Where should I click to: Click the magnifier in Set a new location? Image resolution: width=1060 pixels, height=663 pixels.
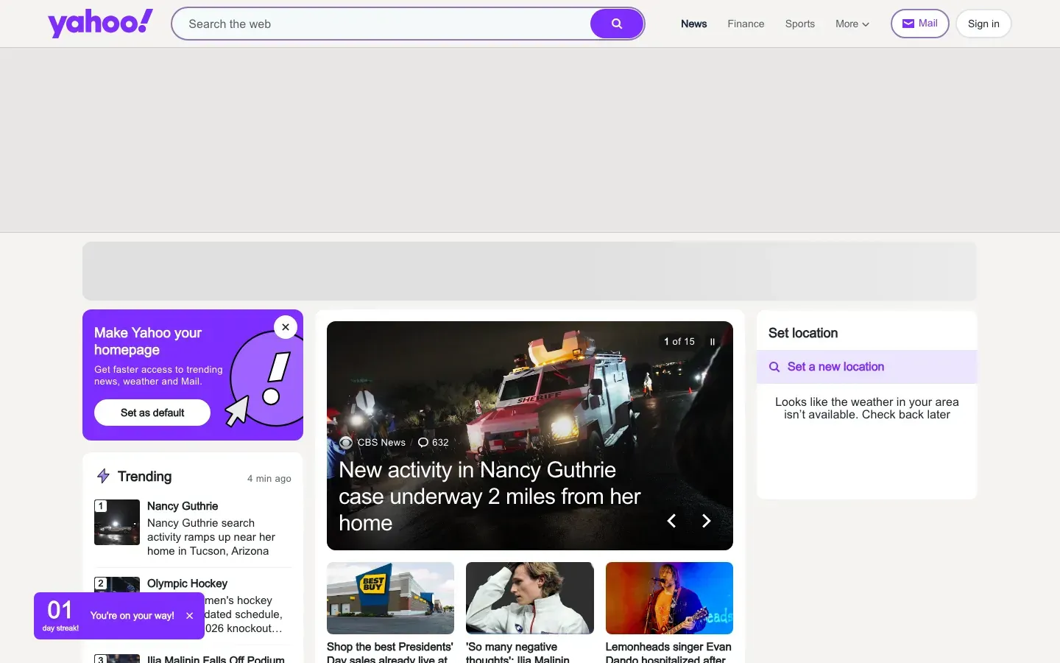click(x=774, y=366)
